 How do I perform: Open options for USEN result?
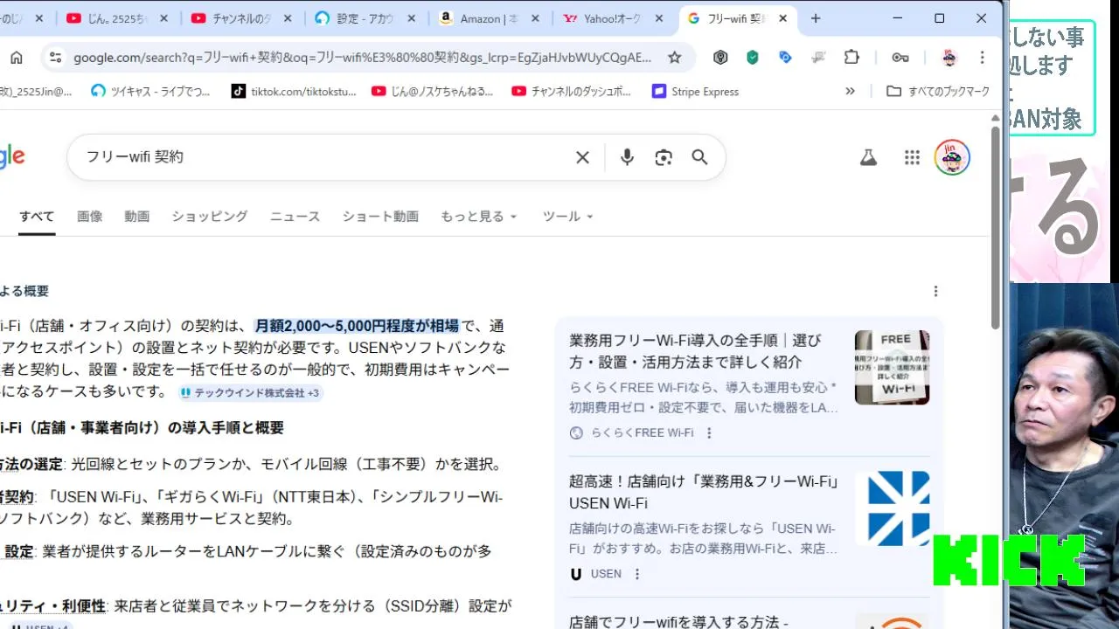[x=637, y=574]
